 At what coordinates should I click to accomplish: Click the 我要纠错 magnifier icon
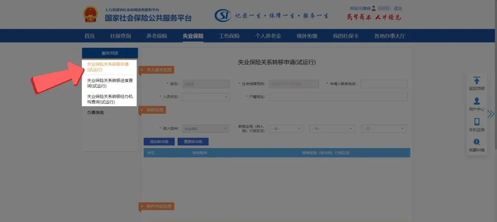pos(476,142)
